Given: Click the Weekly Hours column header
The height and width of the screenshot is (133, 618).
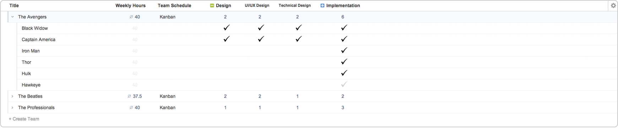Looking at the screenshot, I should (130, 6).
